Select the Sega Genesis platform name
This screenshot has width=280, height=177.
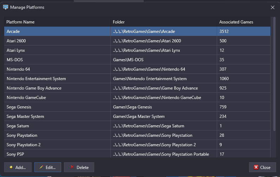click(x=19, y=107)
